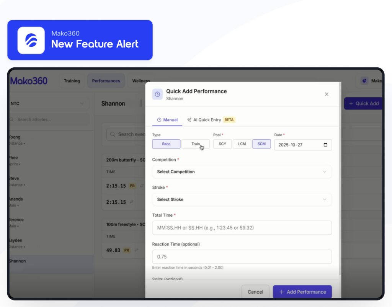Open the NTC team dropdown
The width and height of the screenshot is (392, 307).
(48, 103)
